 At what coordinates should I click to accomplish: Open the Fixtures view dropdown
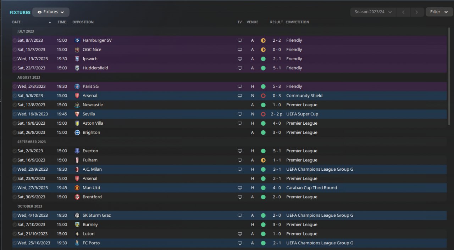51,12
